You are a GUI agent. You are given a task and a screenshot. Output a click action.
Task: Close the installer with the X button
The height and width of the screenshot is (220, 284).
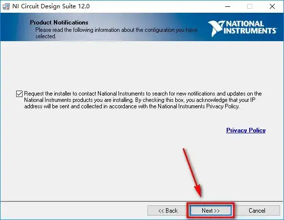click(272, 6)
